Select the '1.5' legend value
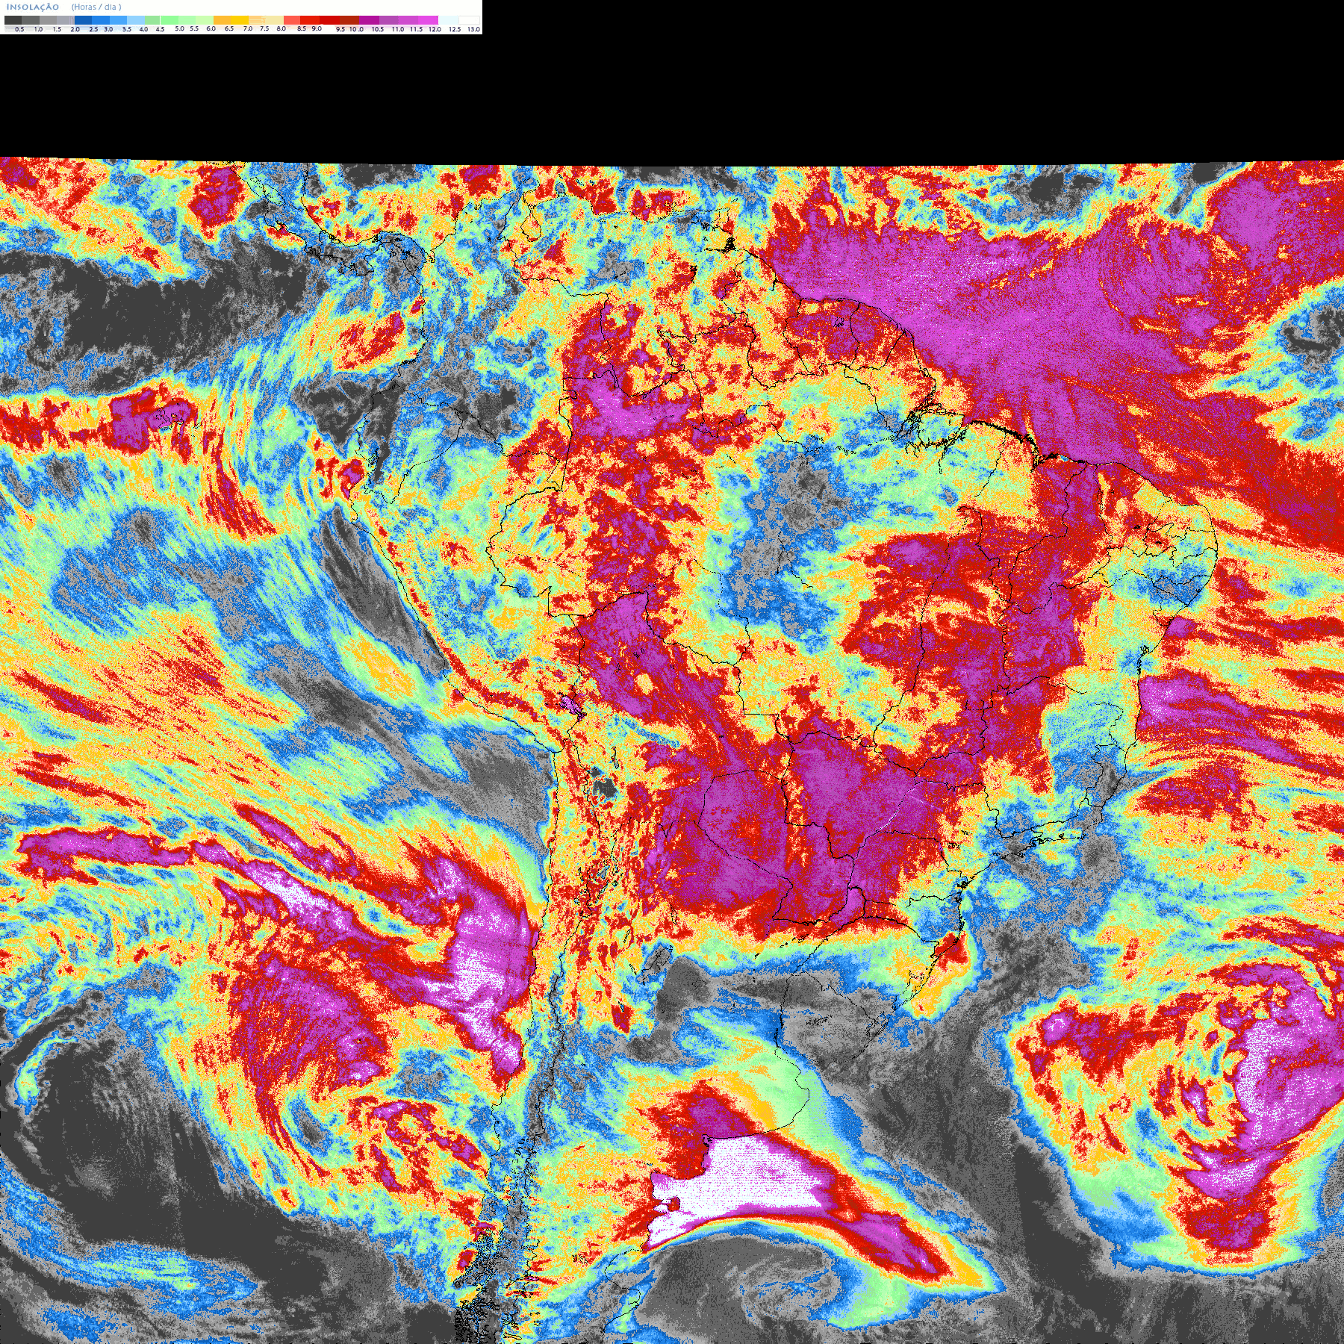 pyautogui.click(x=57, y=29)
